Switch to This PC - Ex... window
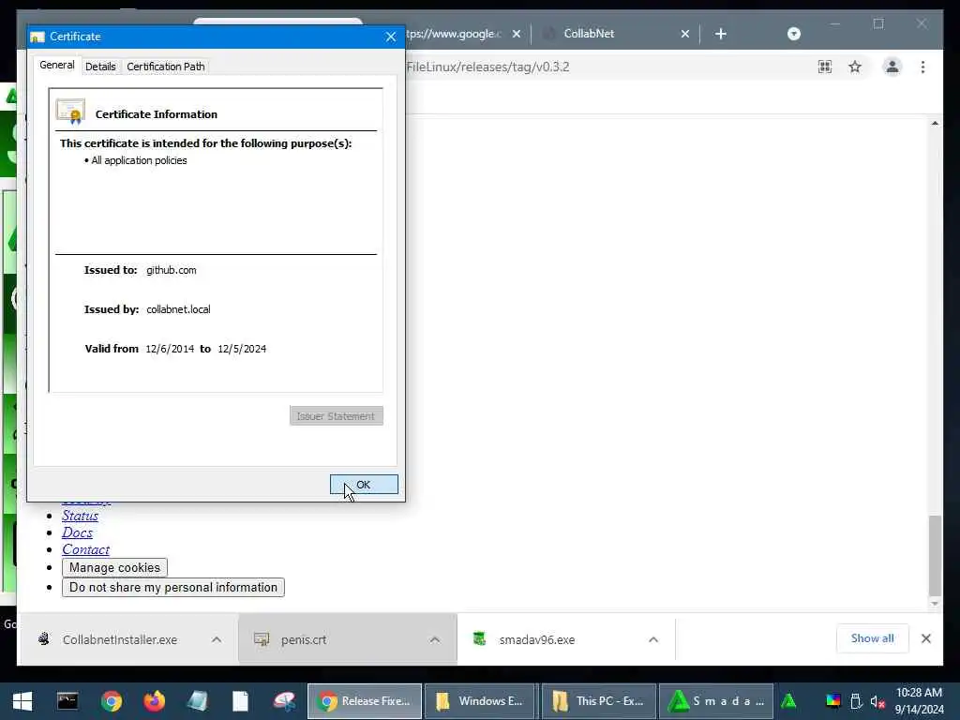 pyautogui.click(x=599, y=701)
